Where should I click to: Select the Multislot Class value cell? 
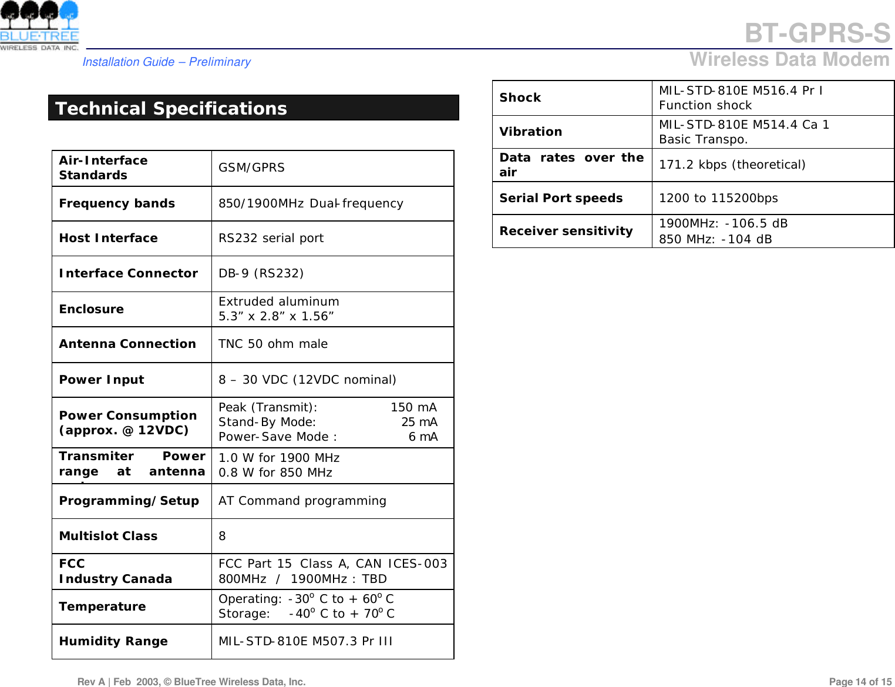(x=332, y=535)
